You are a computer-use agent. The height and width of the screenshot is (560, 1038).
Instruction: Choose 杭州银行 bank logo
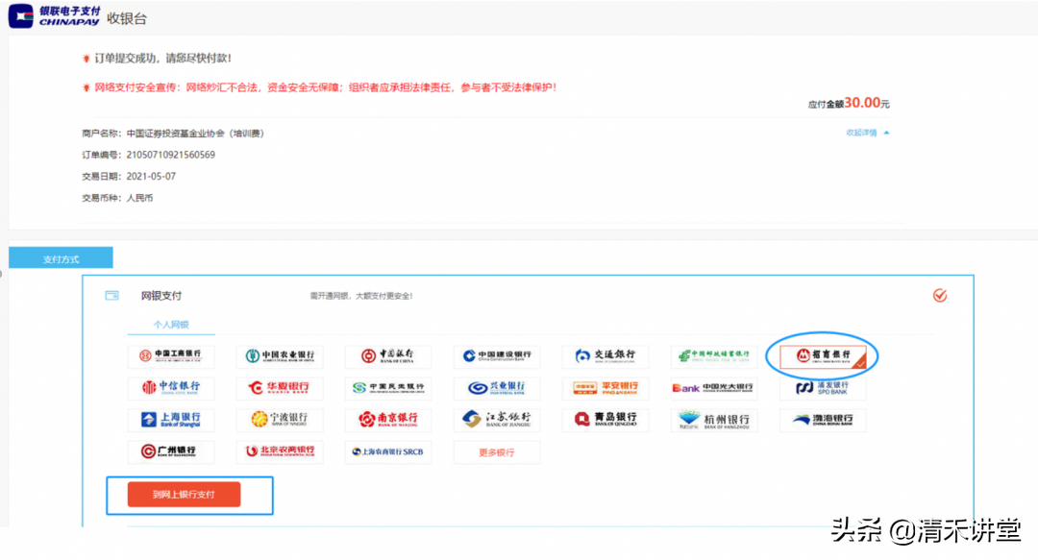(713, 420)
